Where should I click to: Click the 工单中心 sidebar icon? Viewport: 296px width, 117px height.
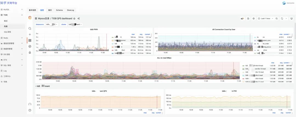pos(2,76)
